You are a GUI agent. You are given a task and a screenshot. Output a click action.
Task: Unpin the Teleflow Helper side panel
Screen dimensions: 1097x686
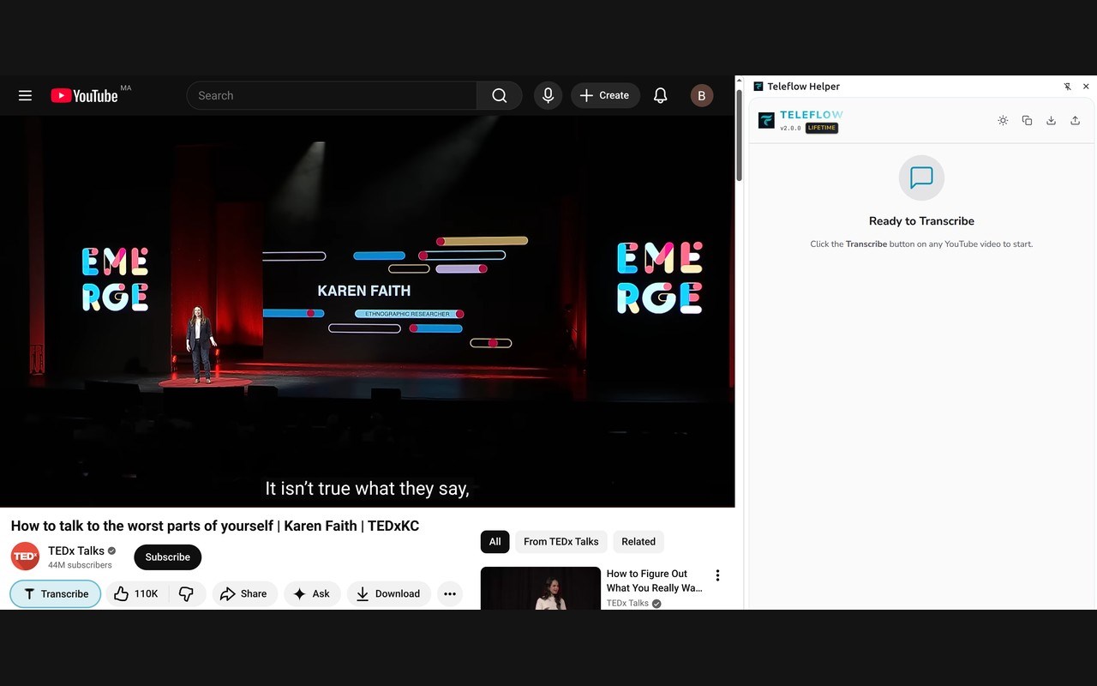[x=1067, y=87]
